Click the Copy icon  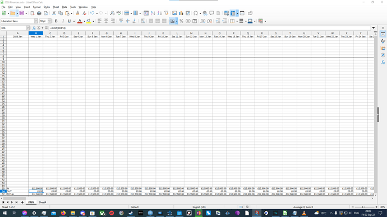point(61,13)
